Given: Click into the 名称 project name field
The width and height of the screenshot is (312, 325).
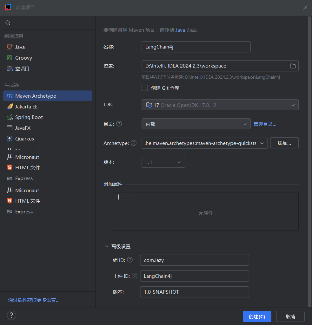Looking at the screenshot, I should [x=196, y=47].
